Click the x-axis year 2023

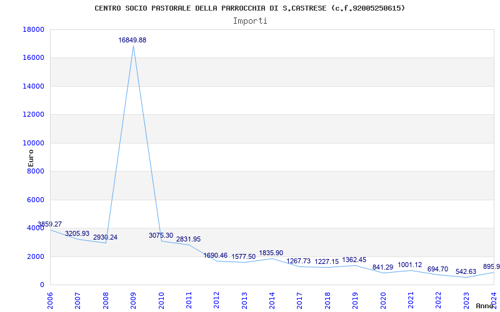tap(466, 300)
